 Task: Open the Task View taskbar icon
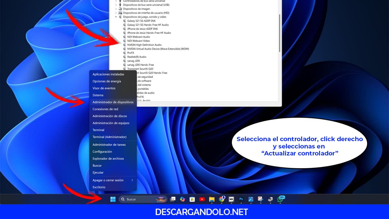coord(173,199)
